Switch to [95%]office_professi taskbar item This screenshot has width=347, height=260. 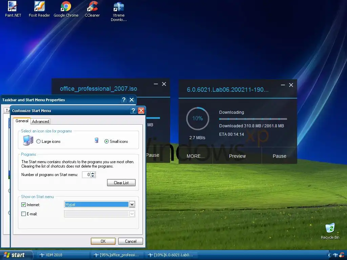[117, 255]
